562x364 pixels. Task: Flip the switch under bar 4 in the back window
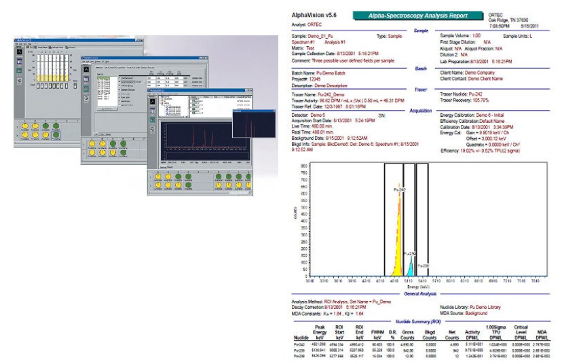click(50, 86)
